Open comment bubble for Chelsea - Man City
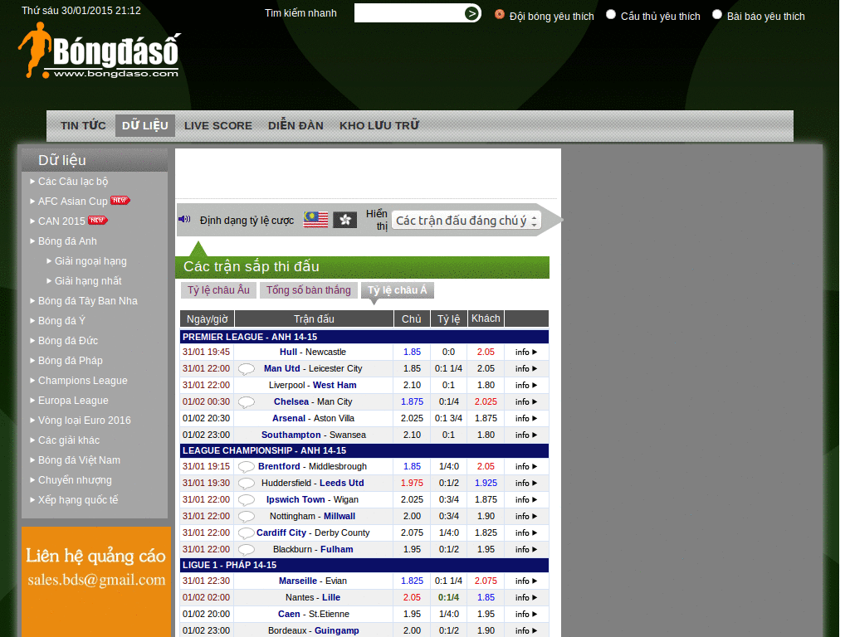Viewport: 850px width, 637px height. coord(246,402)
